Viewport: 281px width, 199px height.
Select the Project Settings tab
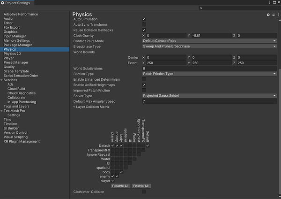17,3
